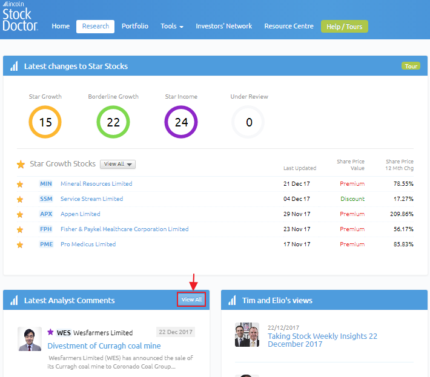
Task: Click the purple star beside WES
Action: tap(50, 332)
